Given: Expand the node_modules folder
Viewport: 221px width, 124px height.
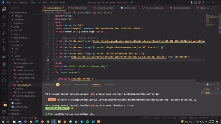Looking at the screenshot, I should point(20,38).
